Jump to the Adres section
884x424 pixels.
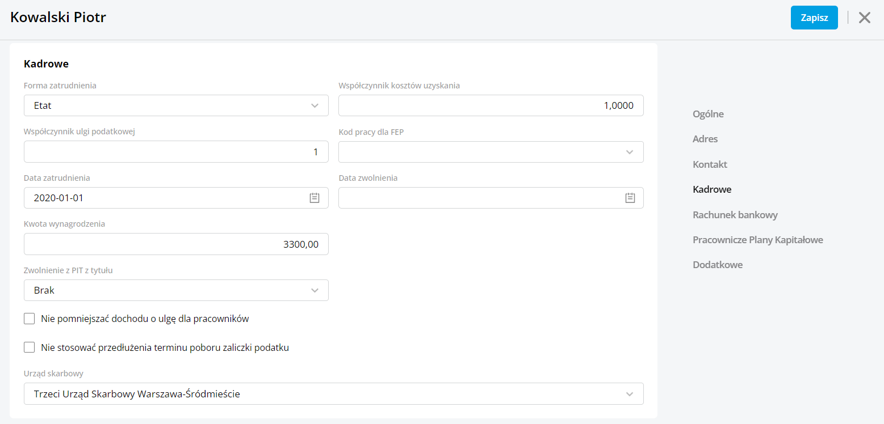705,139
